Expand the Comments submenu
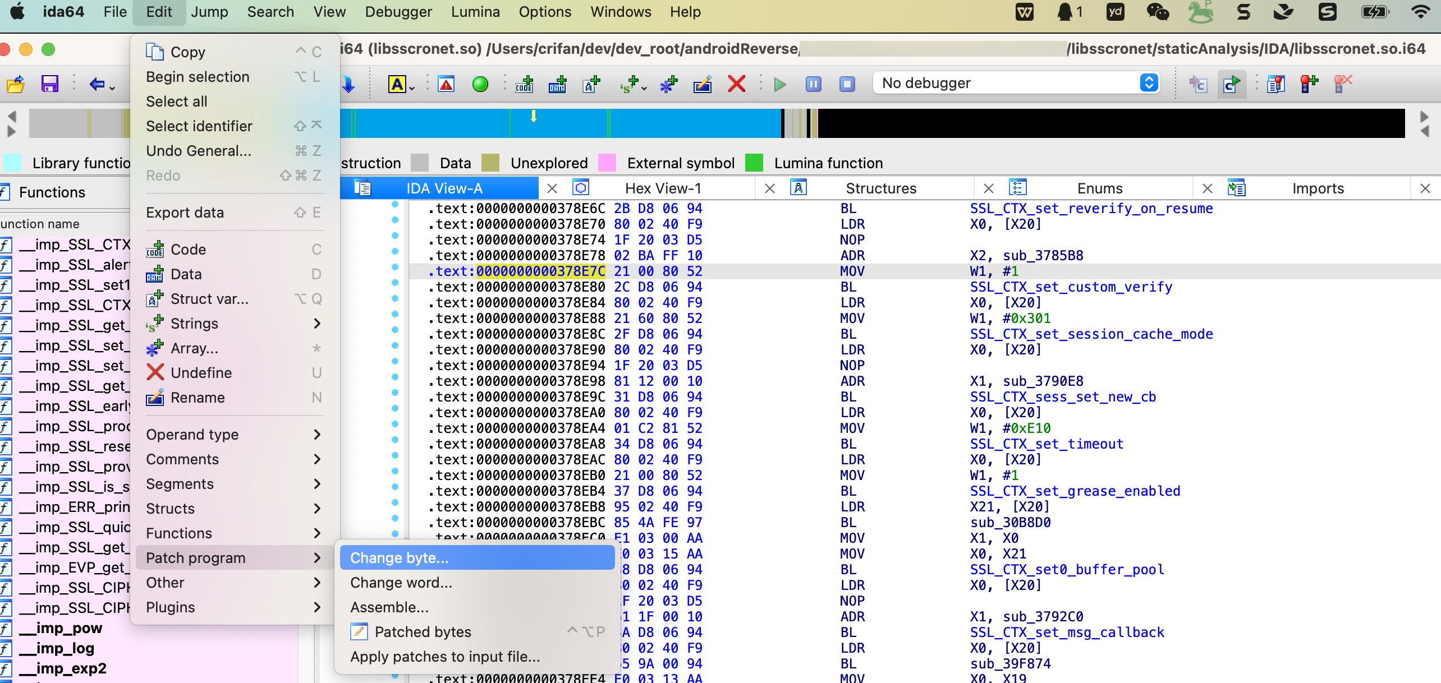Screen dimensions: 1441x683 234,459
